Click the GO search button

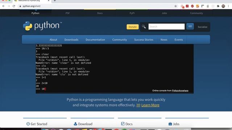[x=190, y=26]
